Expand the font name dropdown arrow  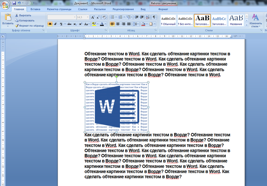pyautogui.click(x=75, y=17)
